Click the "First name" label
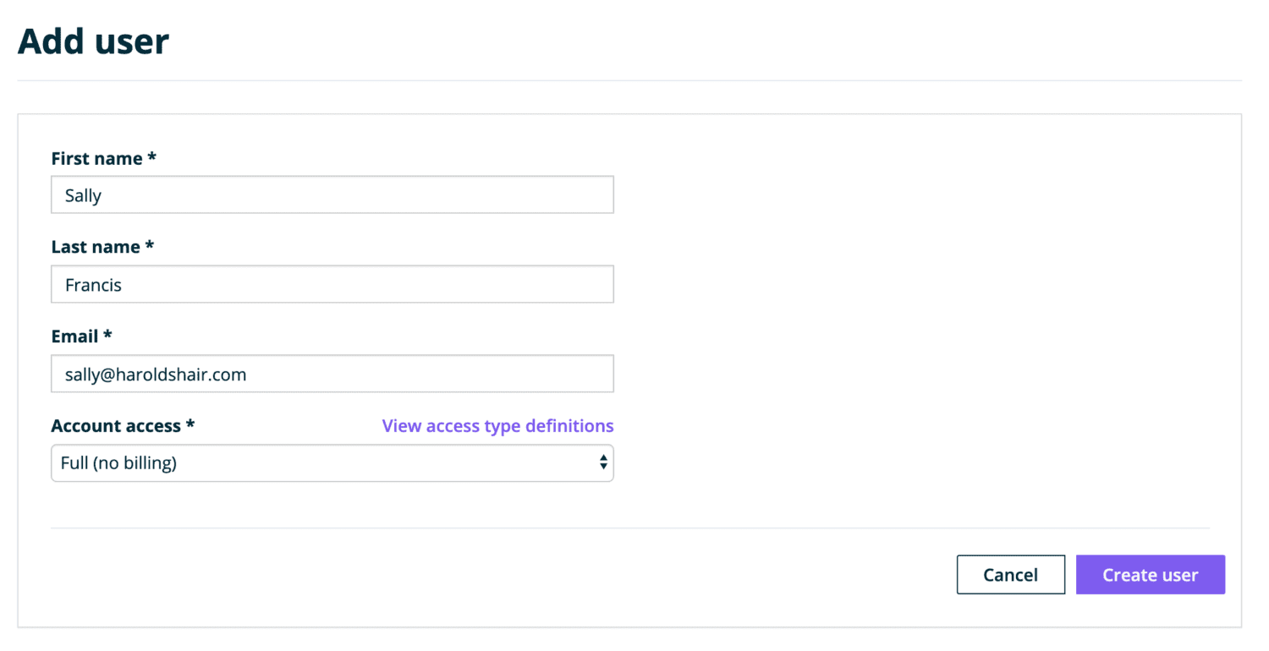The height and width of the screenshot is (651, 1269). coord(97,158)
